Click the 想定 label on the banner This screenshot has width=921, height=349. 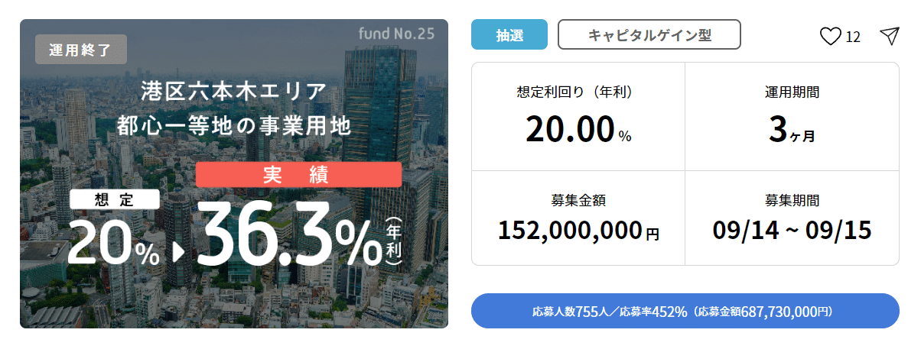(x=115, y=199)
